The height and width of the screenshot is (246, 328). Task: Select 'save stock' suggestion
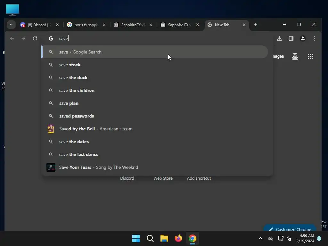click(155, 65)
